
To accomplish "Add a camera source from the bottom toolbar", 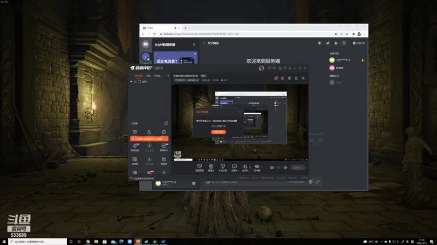I will pyautogui.click(x=211, y=168).
